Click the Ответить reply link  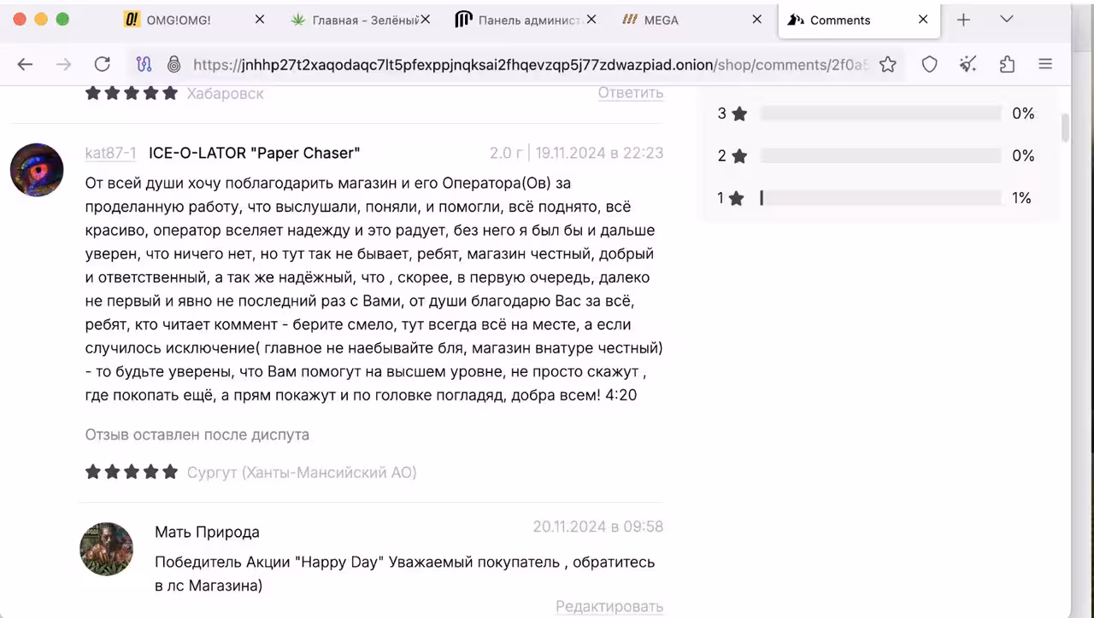point(631,93)
